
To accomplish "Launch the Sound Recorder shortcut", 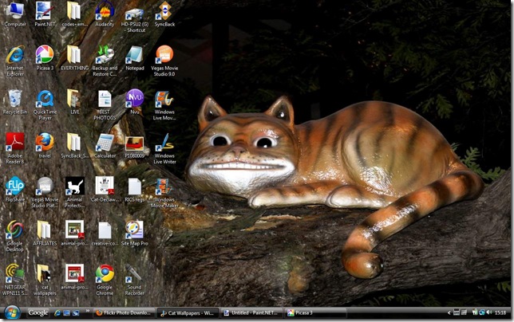I will (x=134, y=274).
